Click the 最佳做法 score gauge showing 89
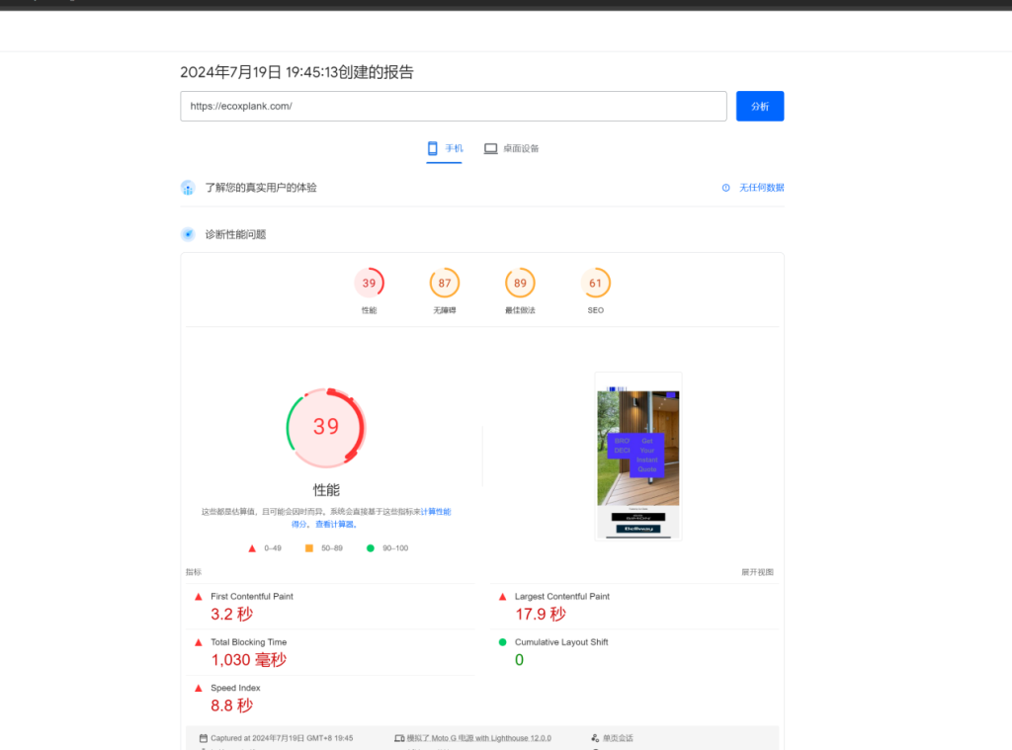The width and height of the screenshot is (1012, 750). click(x=520, y=284)
